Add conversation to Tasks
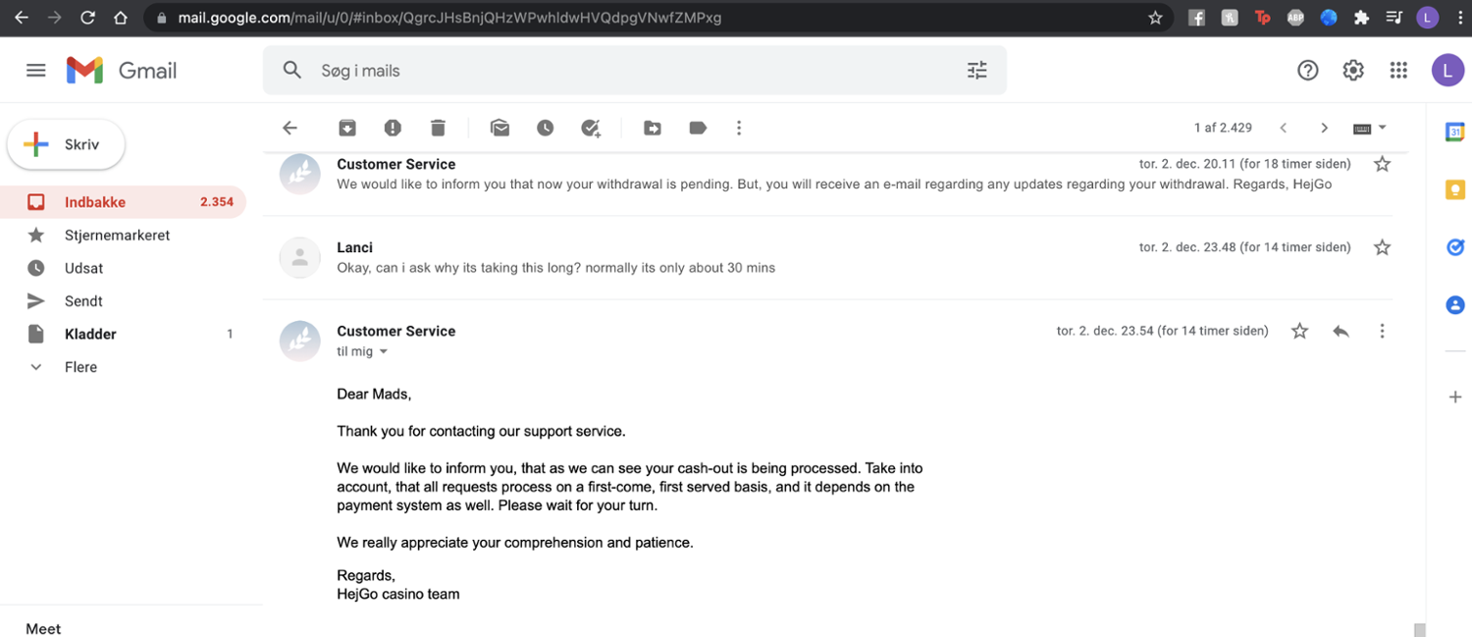 (x=591, y=128)
